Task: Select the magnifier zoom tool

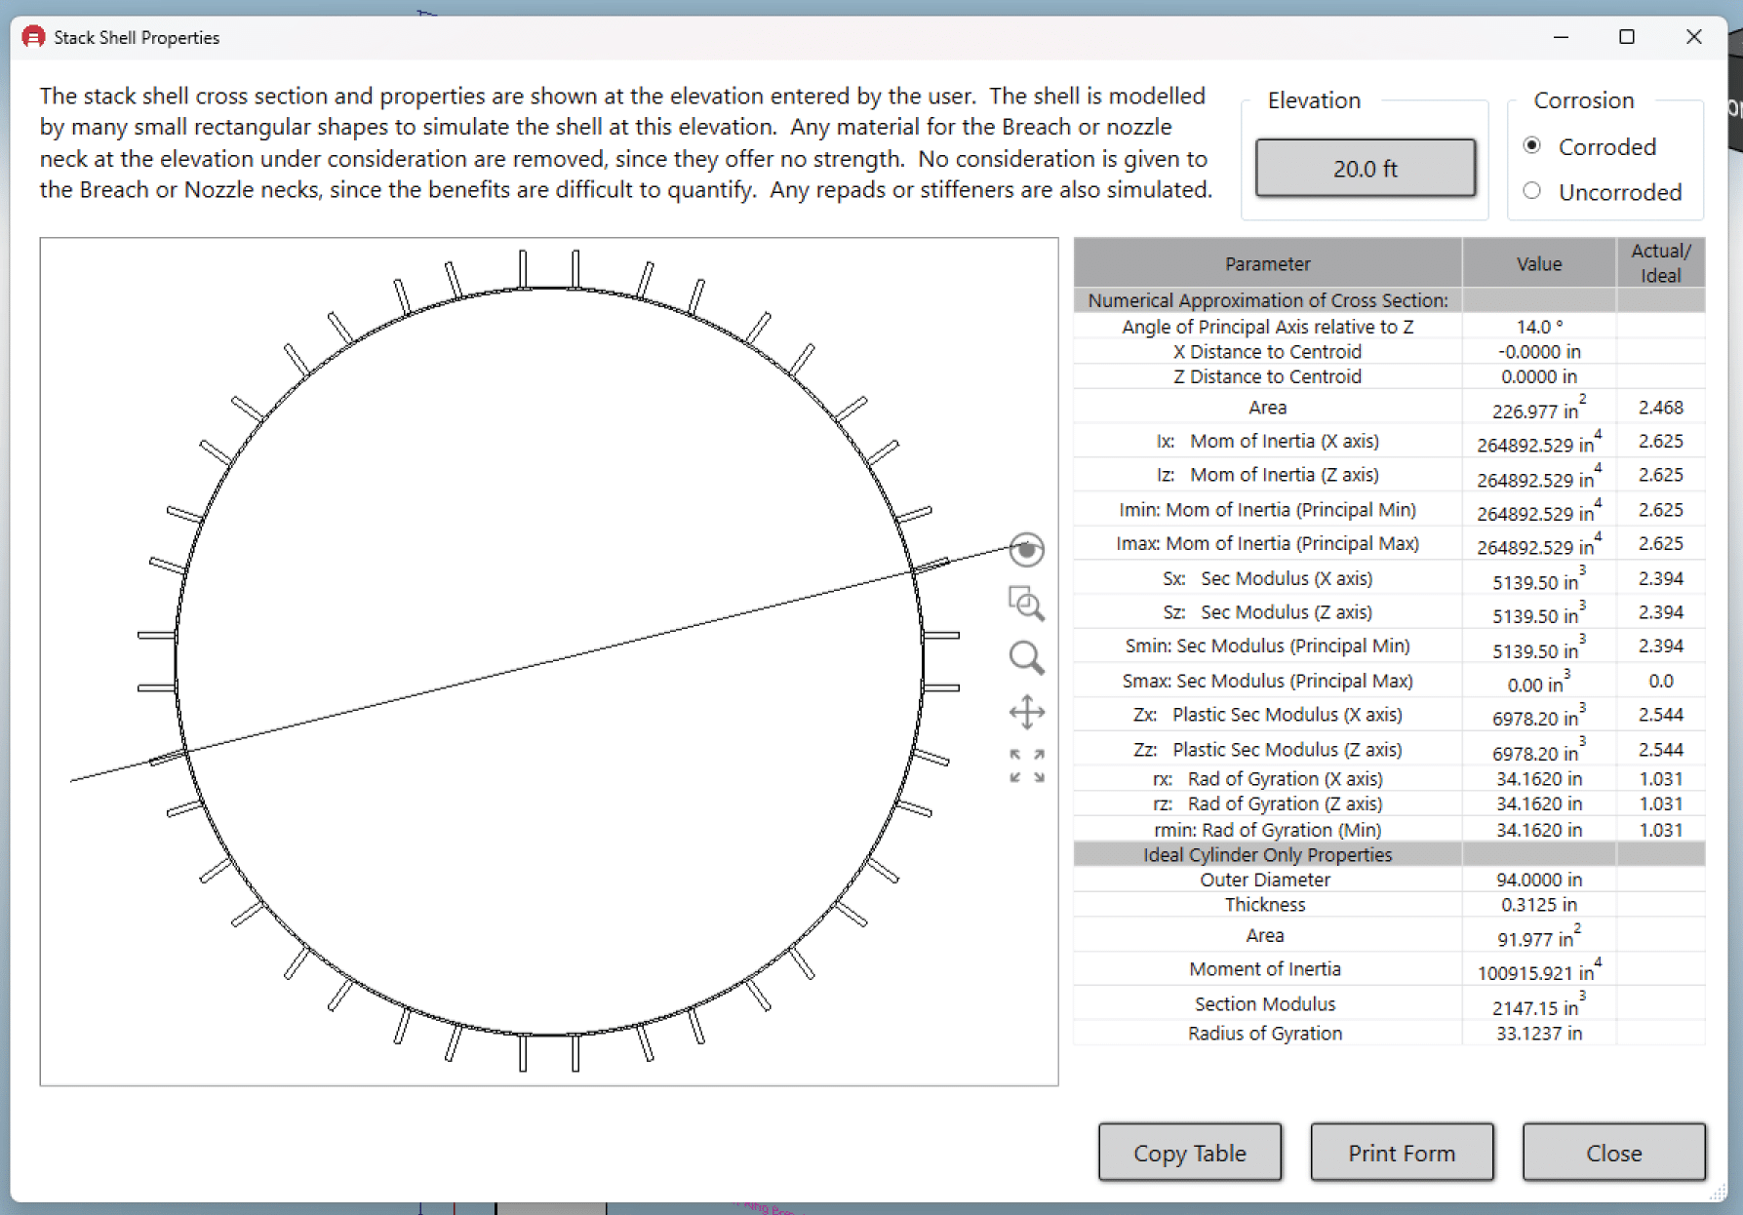Action: click(x=1026, y=658)
